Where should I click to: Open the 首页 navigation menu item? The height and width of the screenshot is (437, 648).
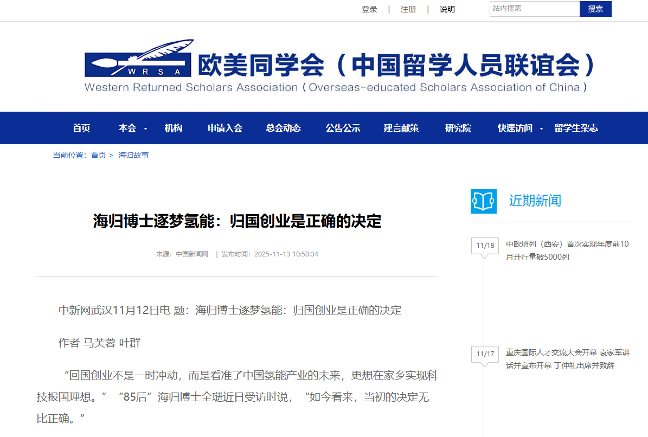[81, 128]
